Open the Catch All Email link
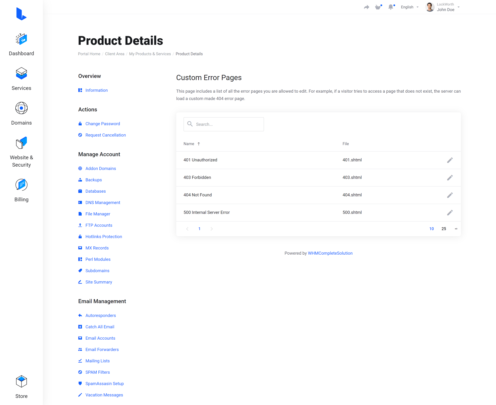 100,327
